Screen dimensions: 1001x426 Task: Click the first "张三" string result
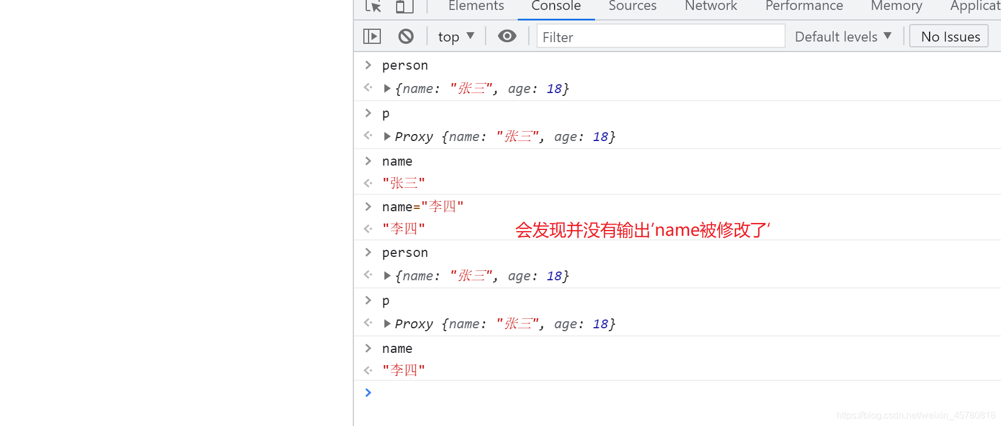(404, 183)
